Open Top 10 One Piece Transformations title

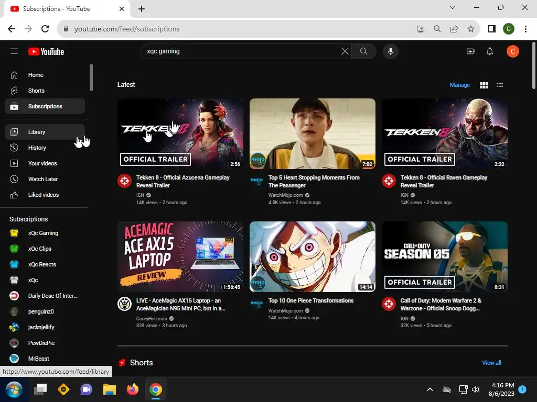311,300
